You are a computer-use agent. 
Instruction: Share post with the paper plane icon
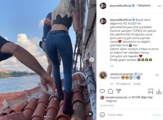[x=118, y=91]
